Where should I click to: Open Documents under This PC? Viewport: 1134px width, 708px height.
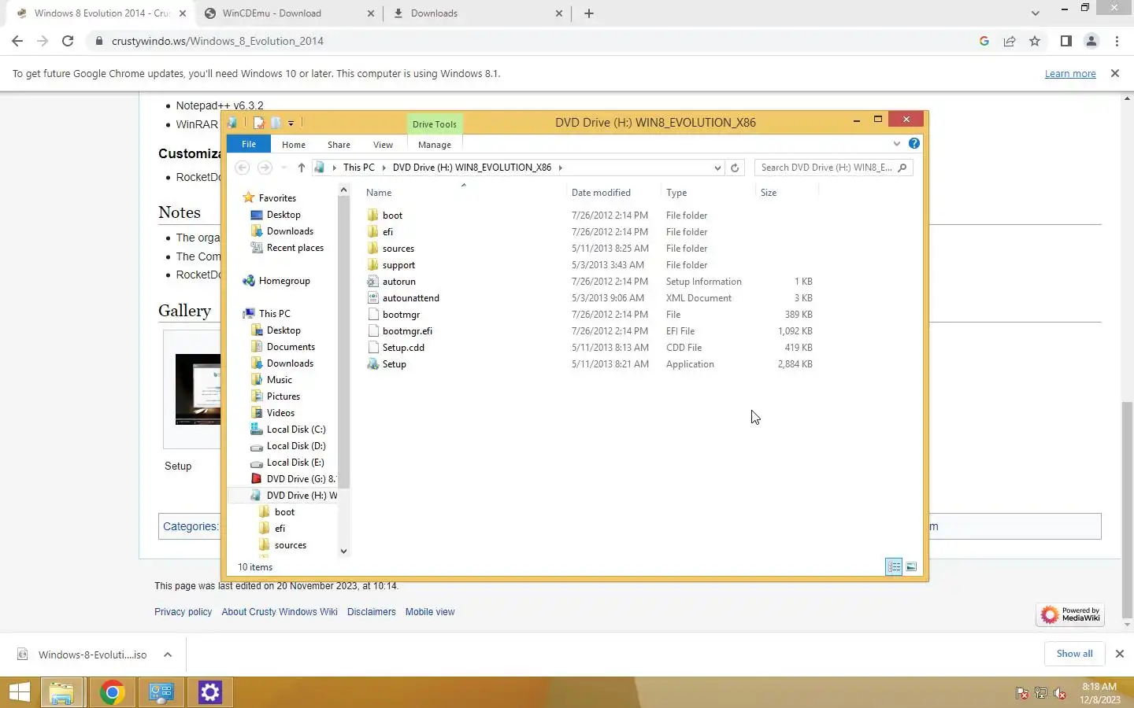[x=291, y=347]
